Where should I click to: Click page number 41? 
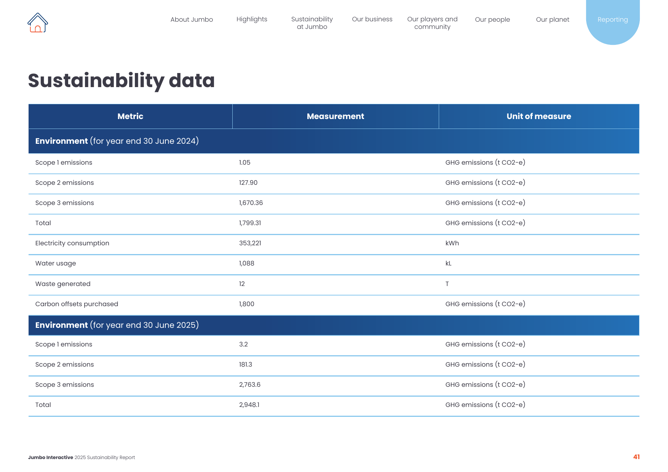point(636,457)
